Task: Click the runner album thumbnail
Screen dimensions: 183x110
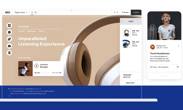Action: click(x=25, y=69)
